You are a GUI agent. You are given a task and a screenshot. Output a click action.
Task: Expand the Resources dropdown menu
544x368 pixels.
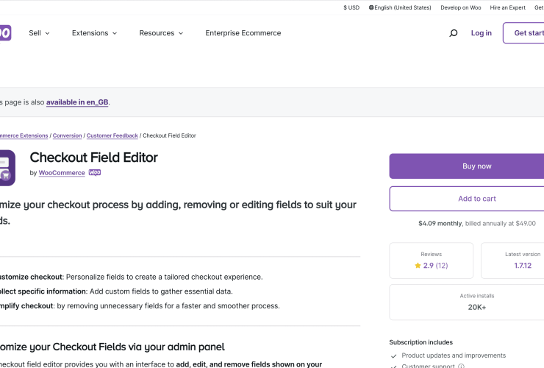pos(161,33)
